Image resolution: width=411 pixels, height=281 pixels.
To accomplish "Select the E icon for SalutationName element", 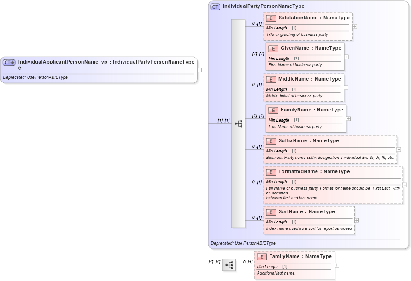I will 271,18.
